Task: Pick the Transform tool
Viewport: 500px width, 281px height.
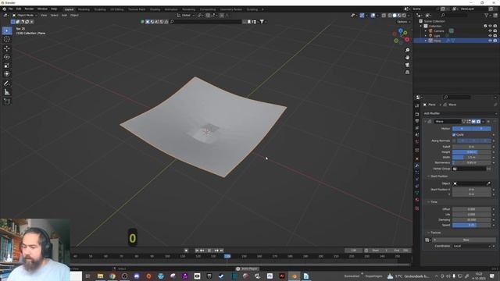Action: tap(7, 74)
